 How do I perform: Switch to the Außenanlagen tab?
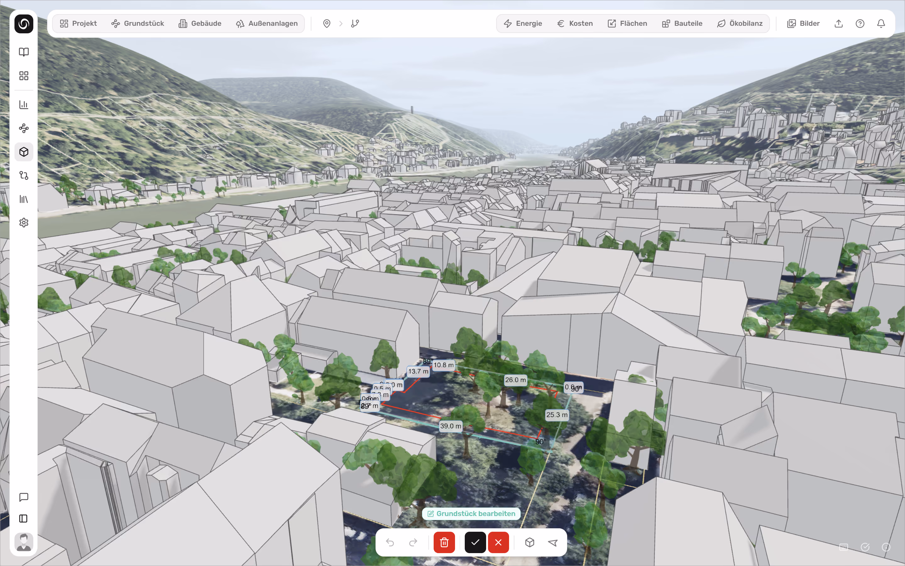coord(267,24)
